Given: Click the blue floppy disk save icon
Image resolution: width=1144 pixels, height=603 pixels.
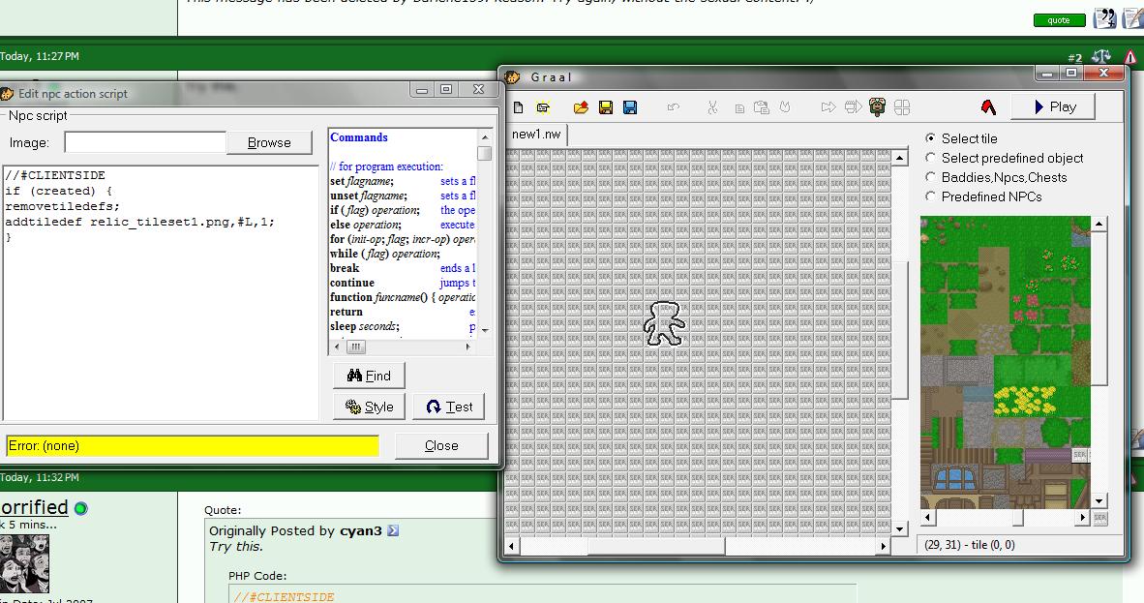Looking at the screenshot, I should pos(630,107).
